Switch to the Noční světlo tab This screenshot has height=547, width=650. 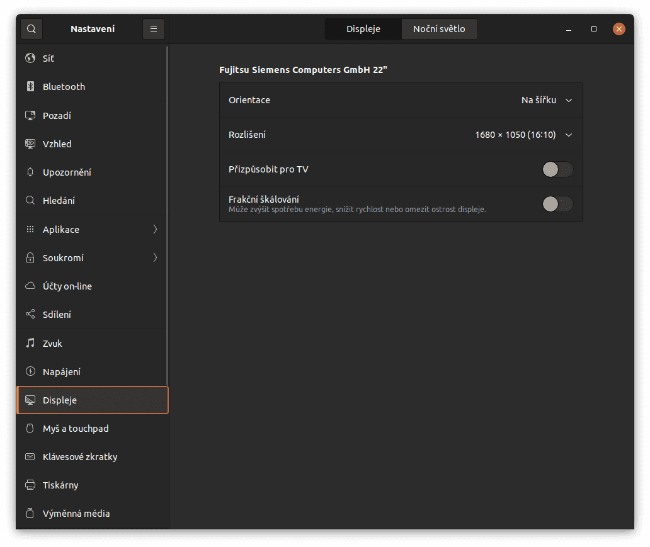click(439, 29)
